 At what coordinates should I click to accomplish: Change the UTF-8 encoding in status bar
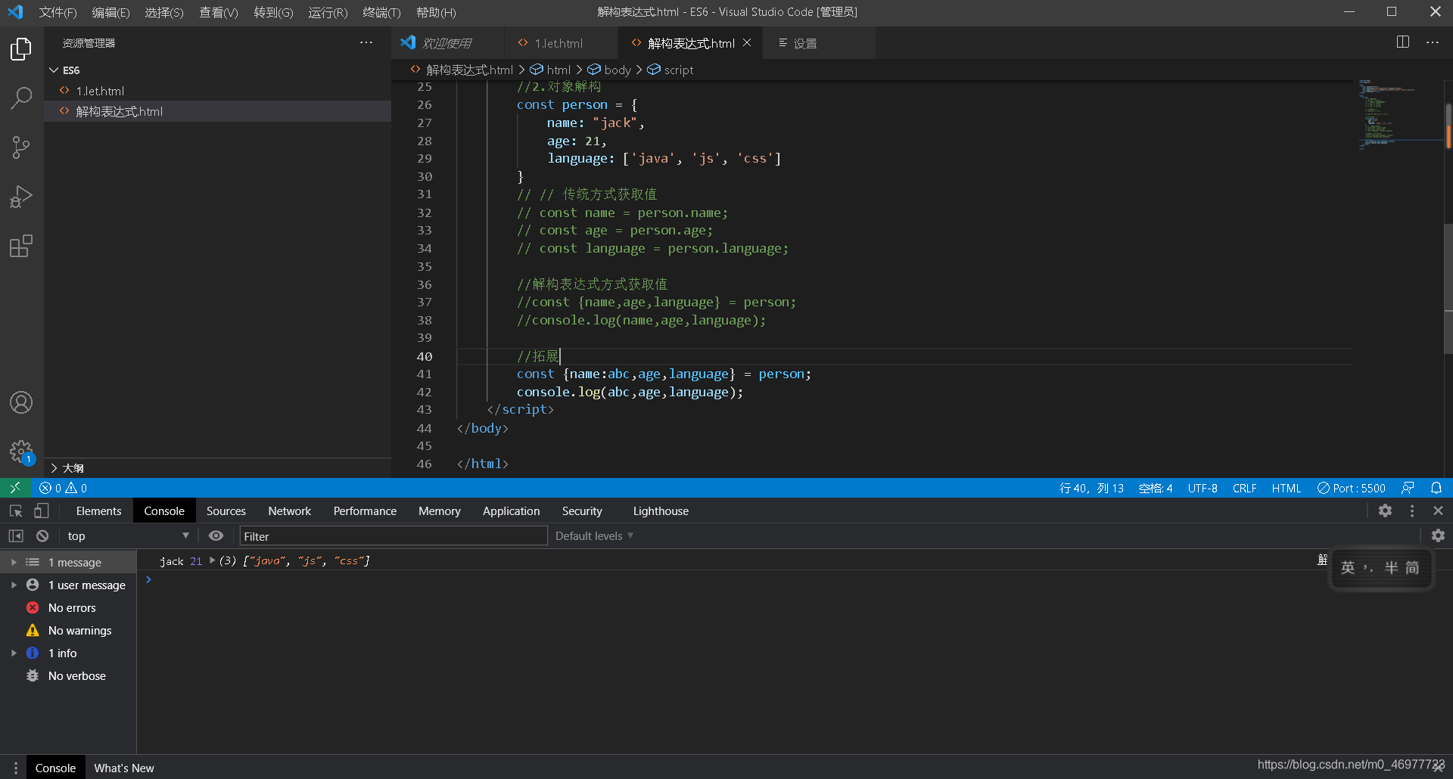tap(1203, 488)
